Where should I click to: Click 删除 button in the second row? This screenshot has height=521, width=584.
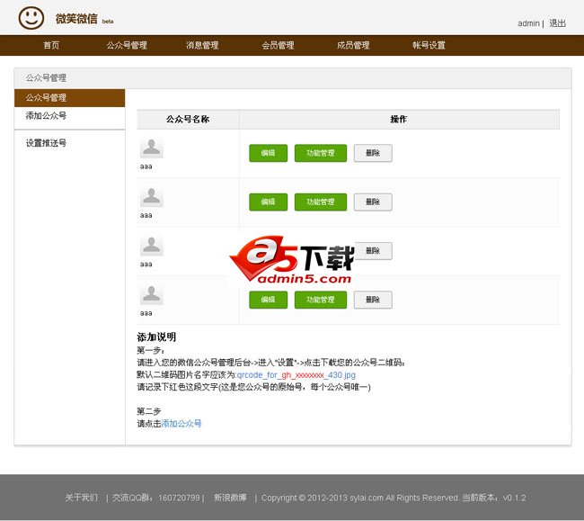373,202
